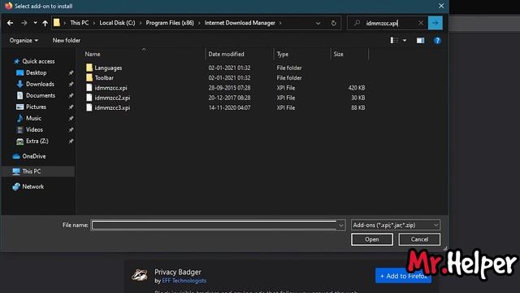
Task: Open the recent locations dropdown arrow
Action: pyautogui.click(x=35, y=23)
